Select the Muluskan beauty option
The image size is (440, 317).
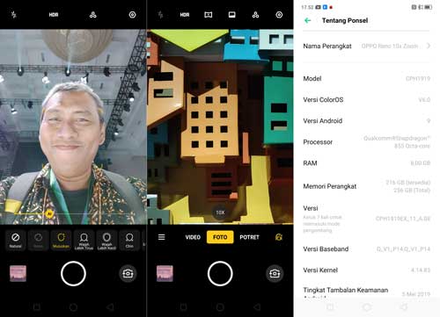pos(61,241)
